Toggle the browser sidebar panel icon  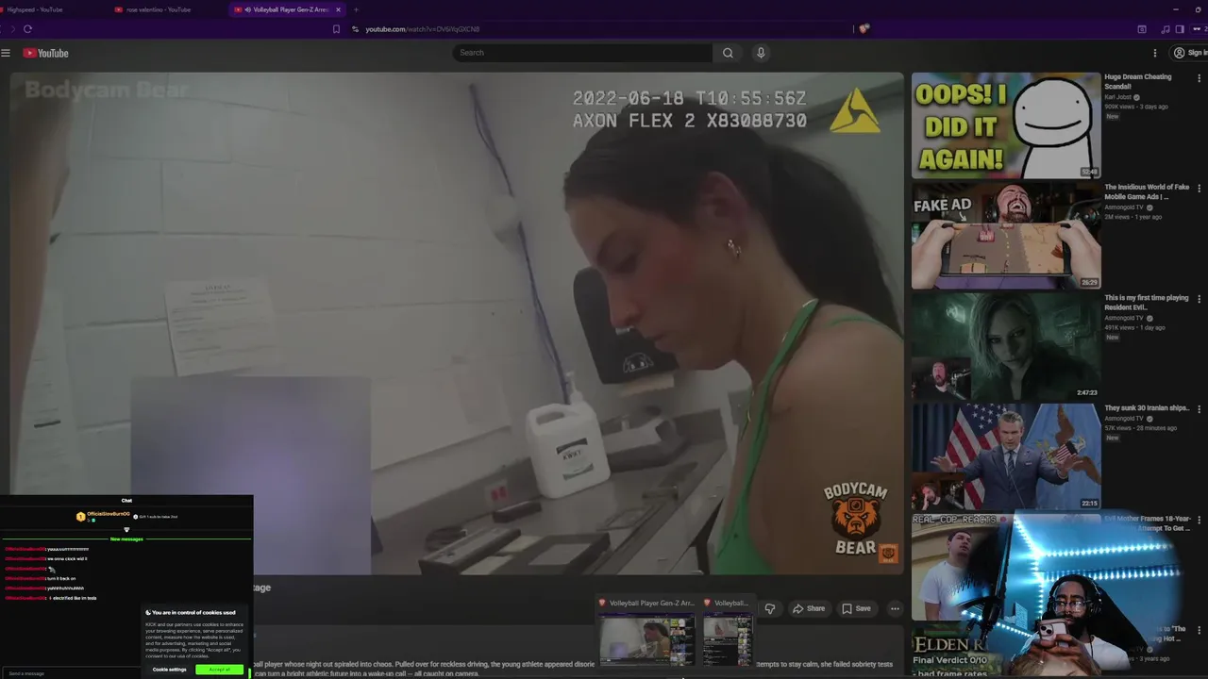click(1180, 29)
